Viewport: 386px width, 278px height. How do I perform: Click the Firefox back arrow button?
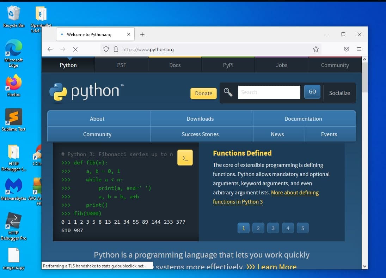(50, 49)
